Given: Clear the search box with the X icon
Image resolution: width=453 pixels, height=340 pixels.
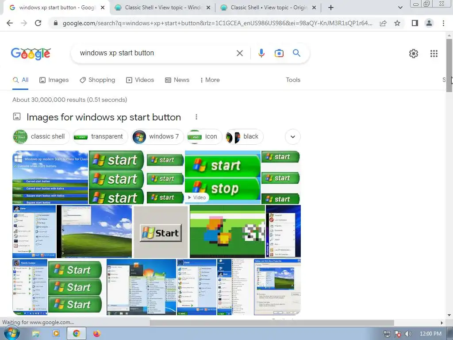Looking at the screenshot, I should coord(239,53).
